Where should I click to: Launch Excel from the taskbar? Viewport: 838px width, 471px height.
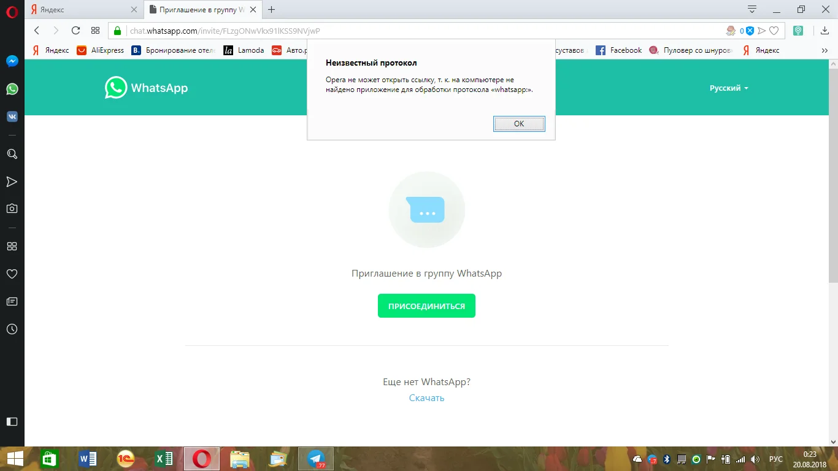(x=164, y=459)
